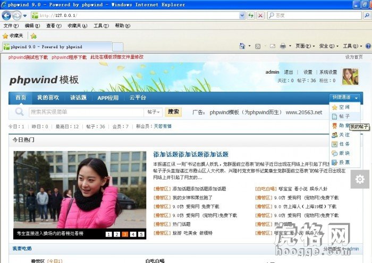
Task: Click the IE Home icon in command bar
Action: pyautogui.click(x=242, y=46)
